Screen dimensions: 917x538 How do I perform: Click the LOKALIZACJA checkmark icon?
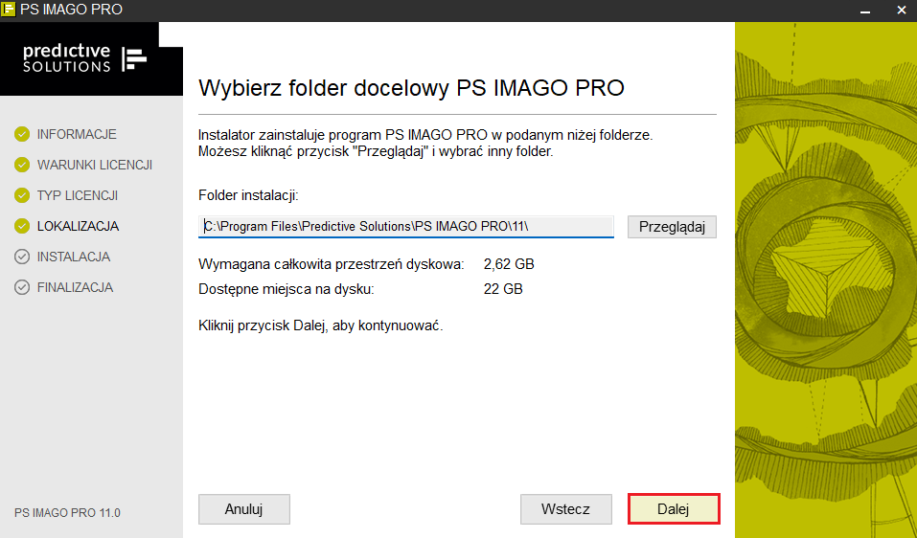[22, 226]
